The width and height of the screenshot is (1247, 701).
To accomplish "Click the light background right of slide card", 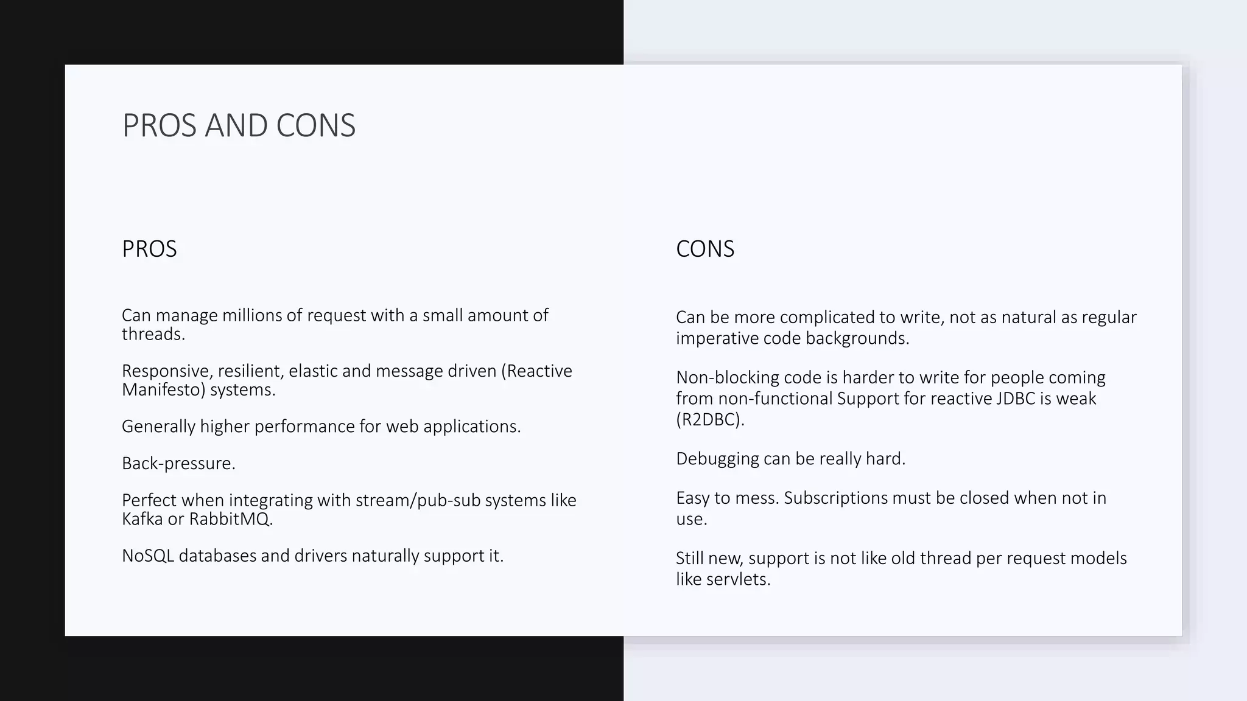I will 1215,350.
